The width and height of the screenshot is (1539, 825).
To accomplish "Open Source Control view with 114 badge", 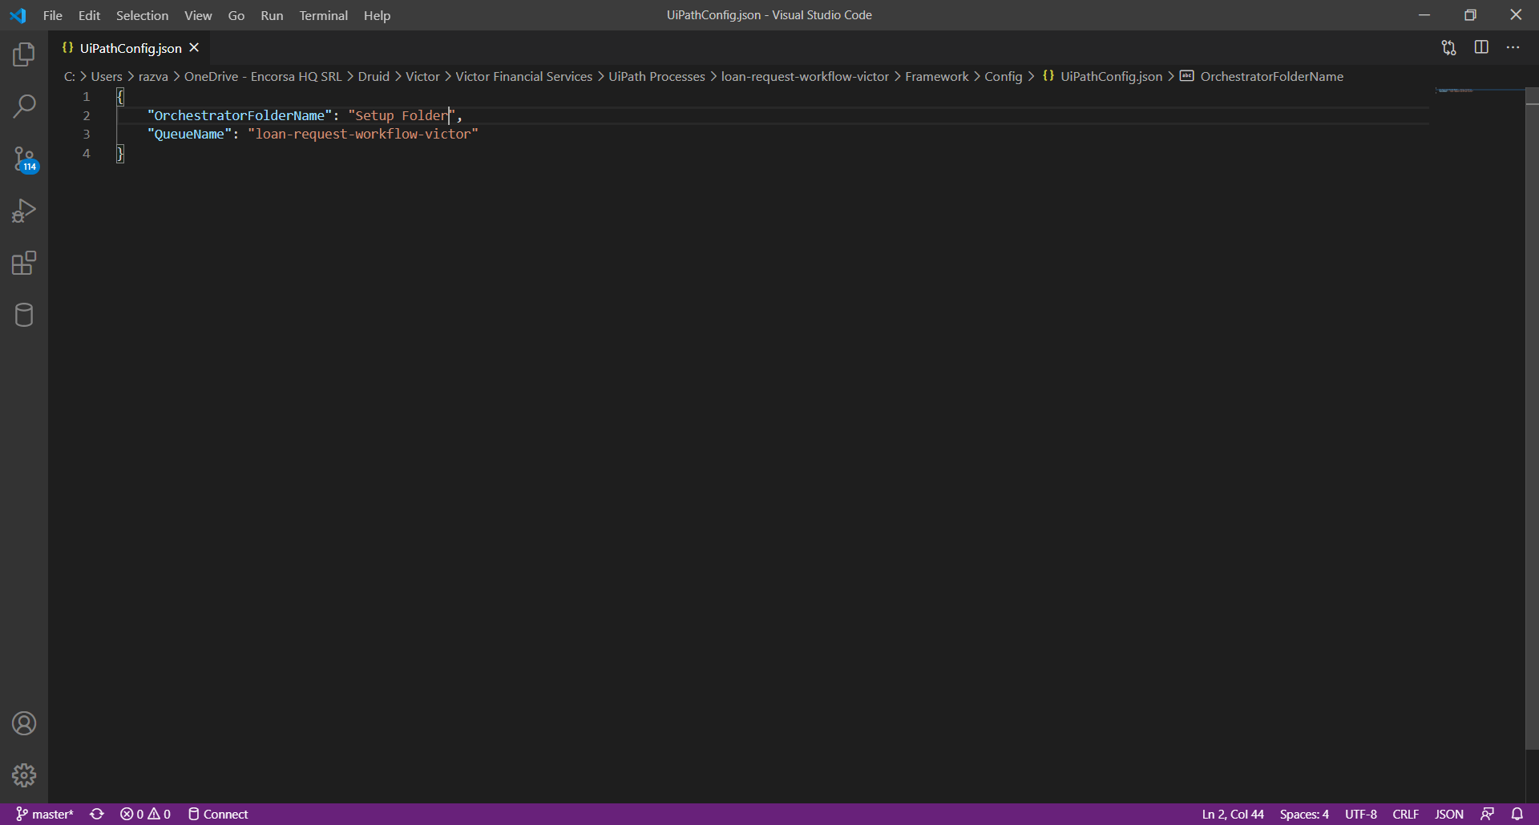I will point(24,159).
